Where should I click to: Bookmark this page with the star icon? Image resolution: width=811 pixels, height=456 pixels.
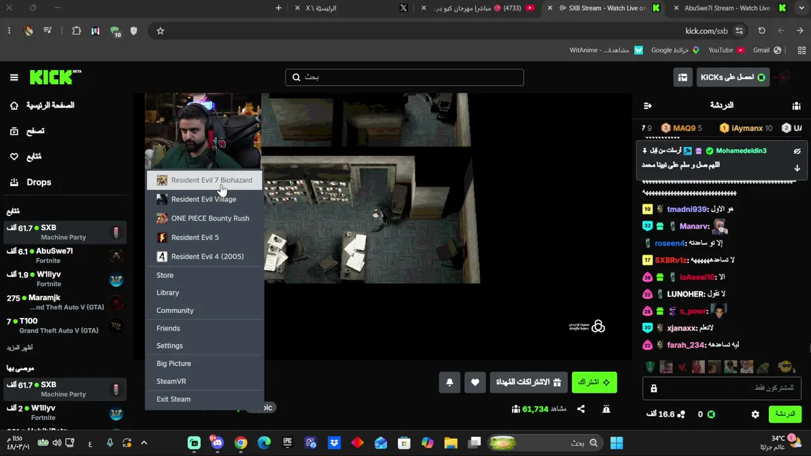pos(160,31)
